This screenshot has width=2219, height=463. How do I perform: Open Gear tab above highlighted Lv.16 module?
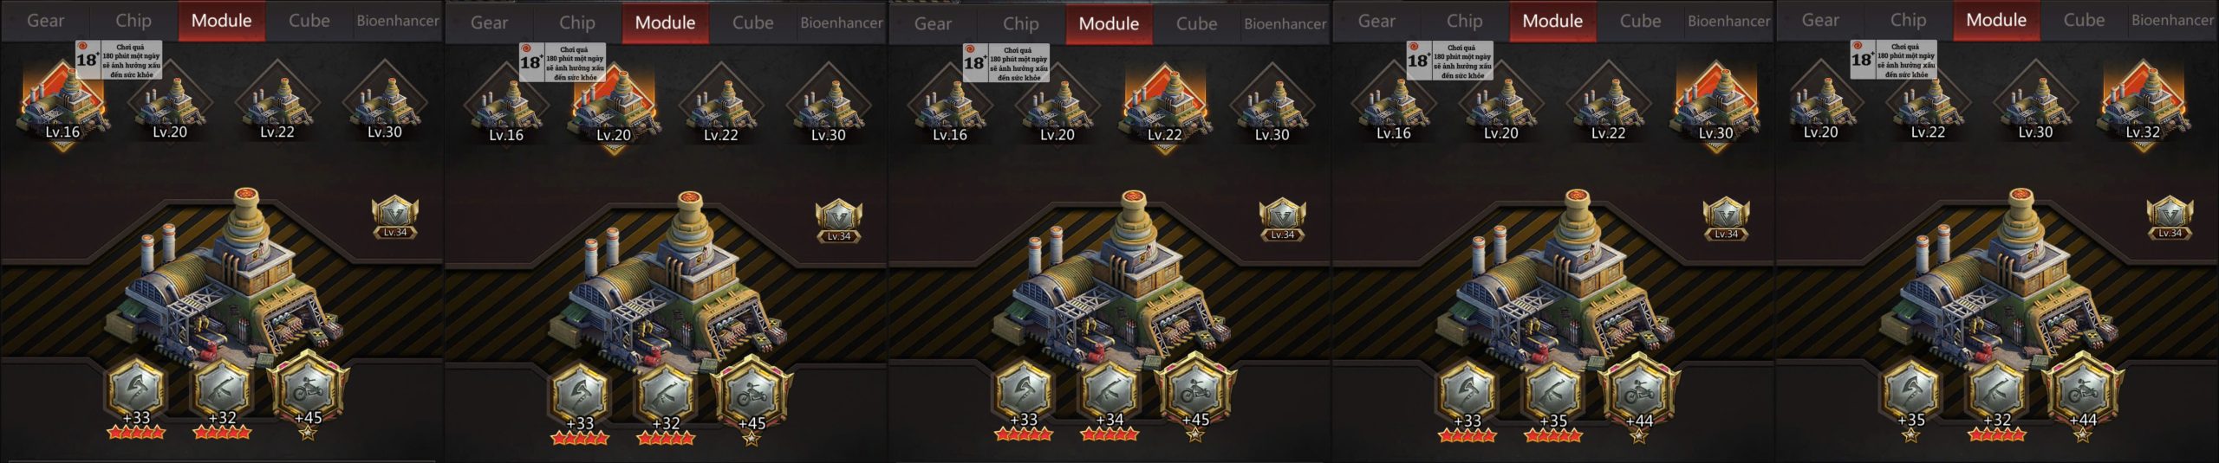[x=45, y=21]
